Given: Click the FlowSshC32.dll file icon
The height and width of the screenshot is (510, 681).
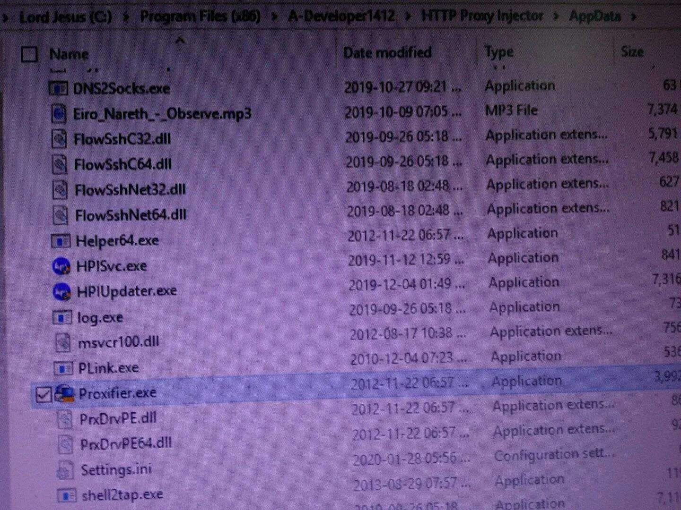Looking at the screenshot, I should pyautogui.click(x=60, y=139).
